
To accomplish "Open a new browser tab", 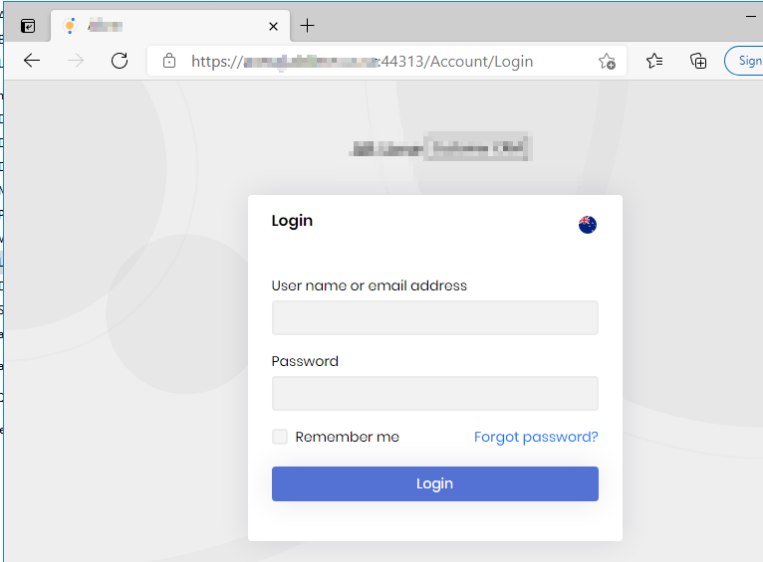I will 308,26.
